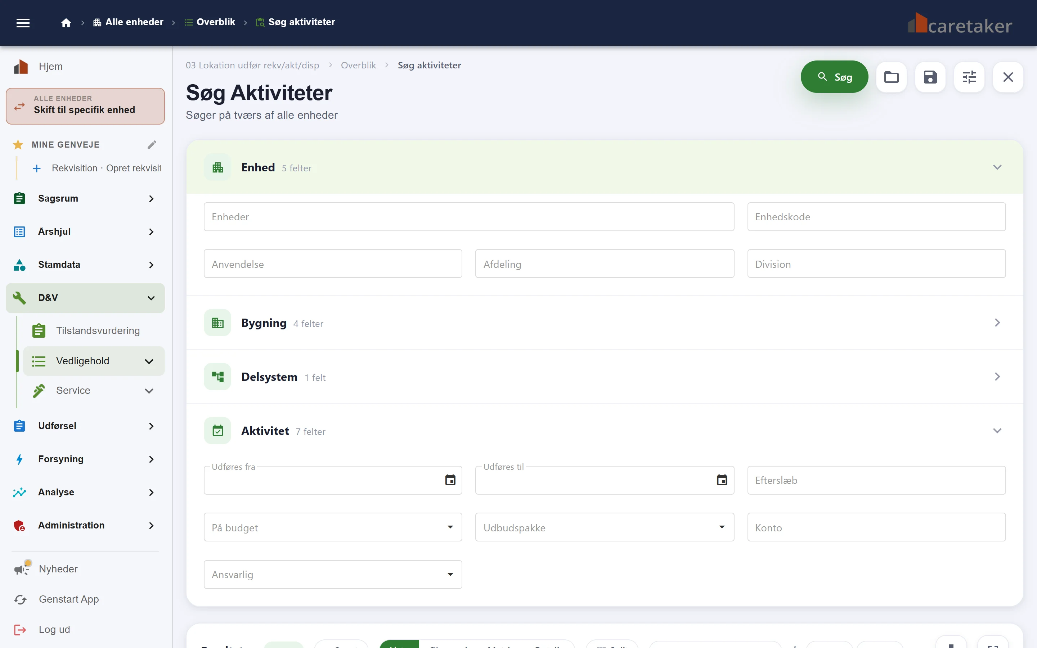Open the Årshjul menu
Image resolution: width=1037 pixels, height=648 pixels.
tap(85, 232)
